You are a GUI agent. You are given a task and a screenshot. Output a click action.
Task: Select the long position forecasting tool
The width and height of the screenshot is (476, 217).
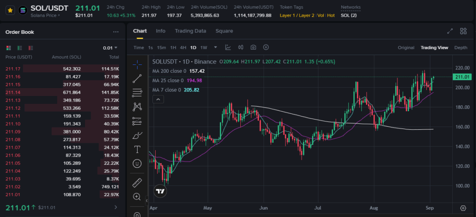click(x=137, y=121)
